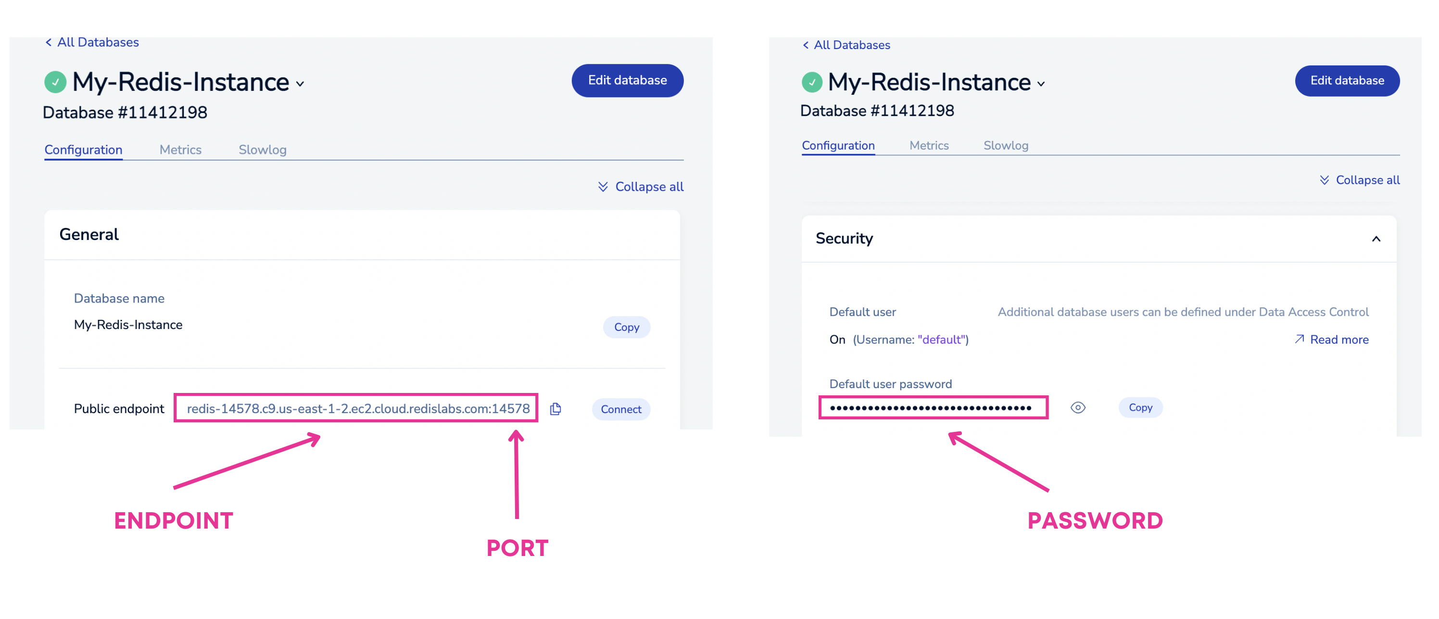Click second Edit database button
Screen dimensions: 1439x619
(1346, 79)
